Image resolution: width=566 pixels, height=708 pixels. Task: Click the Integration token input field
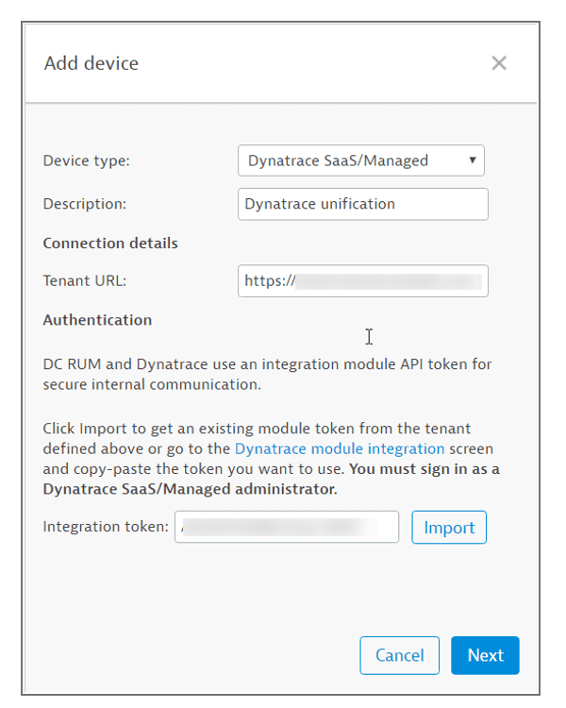pos(287,527)
